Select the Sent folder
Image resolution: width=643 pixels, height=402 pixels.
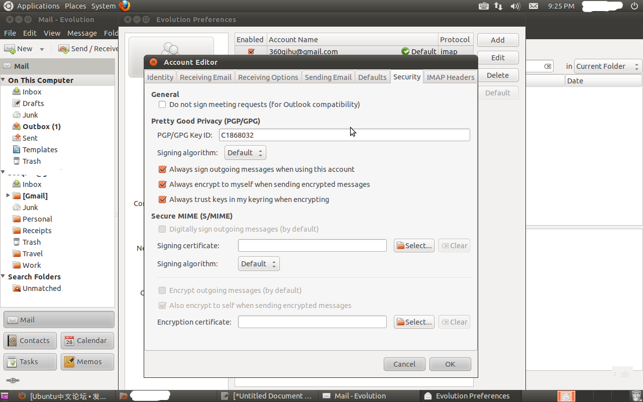(30, 138)
